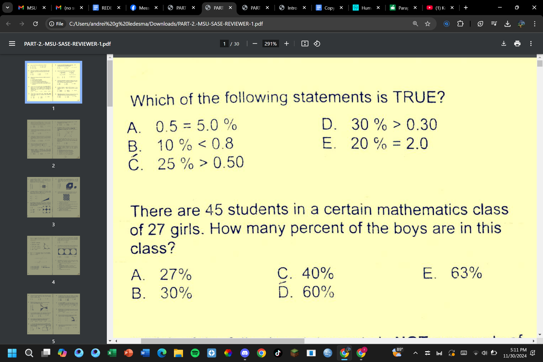Viewport: 543px width, 362px height.
Task: Close the Messenger tab
Action: pyautogui.click(x=156, y=8)
